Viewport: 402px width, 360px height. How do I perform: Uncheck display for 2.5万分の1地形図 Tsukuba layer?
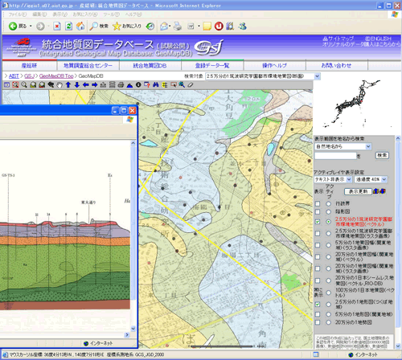pos(318,305)
